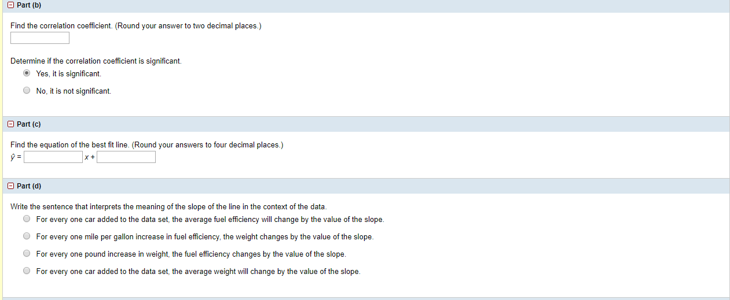
Task: Focus the intercept input box after x +
Action: click(x=126, y=157)
